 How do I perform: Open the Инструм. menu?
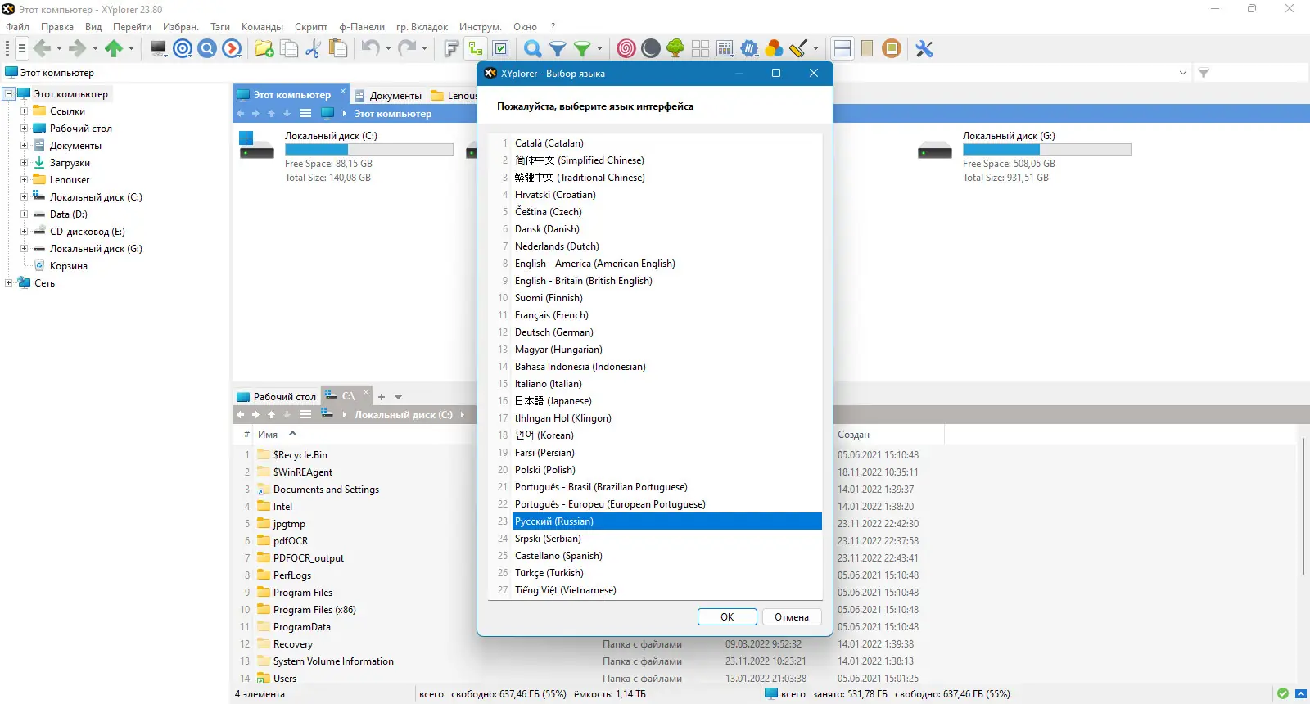tap(480, 27)
